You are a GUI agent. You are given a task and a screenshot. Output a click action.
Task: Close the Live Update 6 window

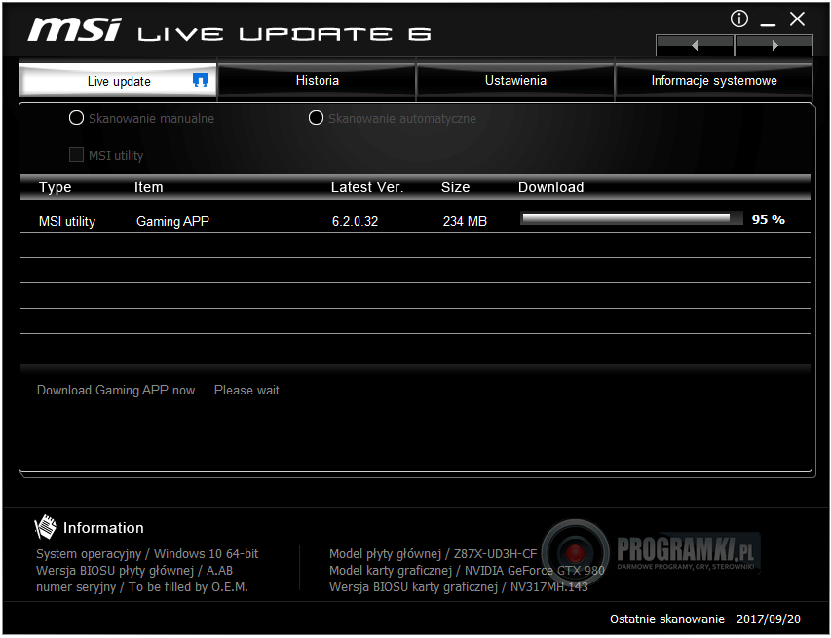point(797,19)
